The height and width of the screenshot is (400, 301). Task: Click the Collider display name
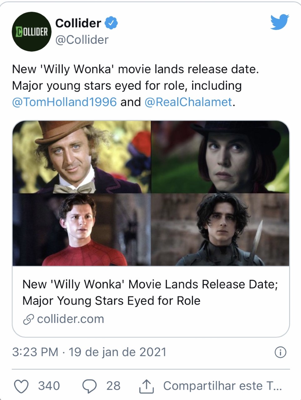click(78, 23)
